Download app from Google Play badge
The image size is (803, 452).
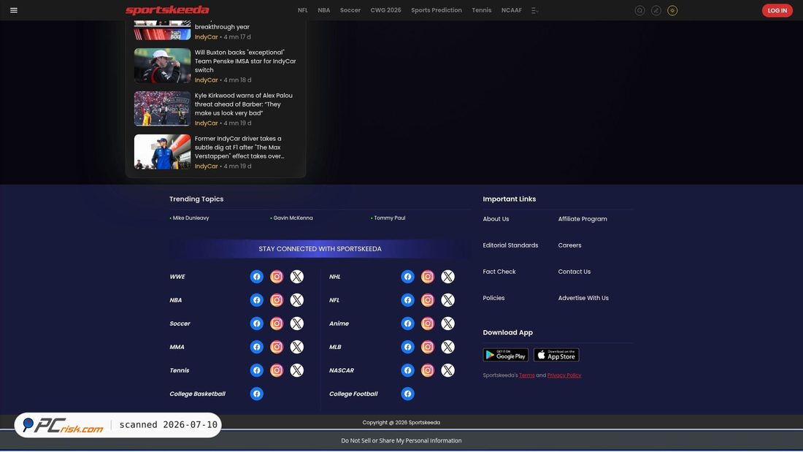(505, 355)
